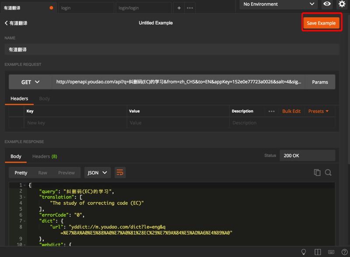Image resolution: width=350 pixels, height=257 pixels.
Task: Click Bulk Edit link
Action: pos(291,111)
